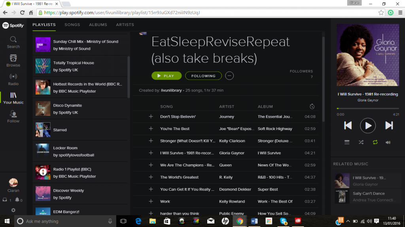This screenshot has width=405, height=227.
Task: Open notifications bell in sidebar
Action: [x=17, y=199]
